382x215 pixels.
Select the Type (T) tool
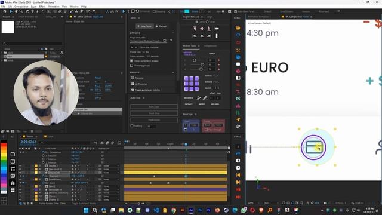(65, 11)
